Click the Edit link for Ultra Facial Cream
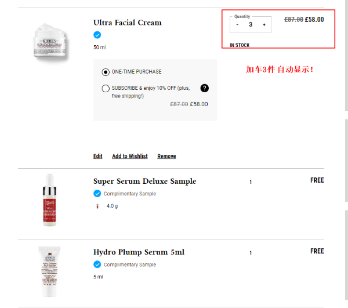348x308 pixels. coord(97,156)
